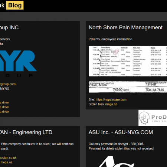Open the second .drive link in the MYR card
Image resolution: width=167 pixels, height=167 pixels.
[x=4, y=107]
